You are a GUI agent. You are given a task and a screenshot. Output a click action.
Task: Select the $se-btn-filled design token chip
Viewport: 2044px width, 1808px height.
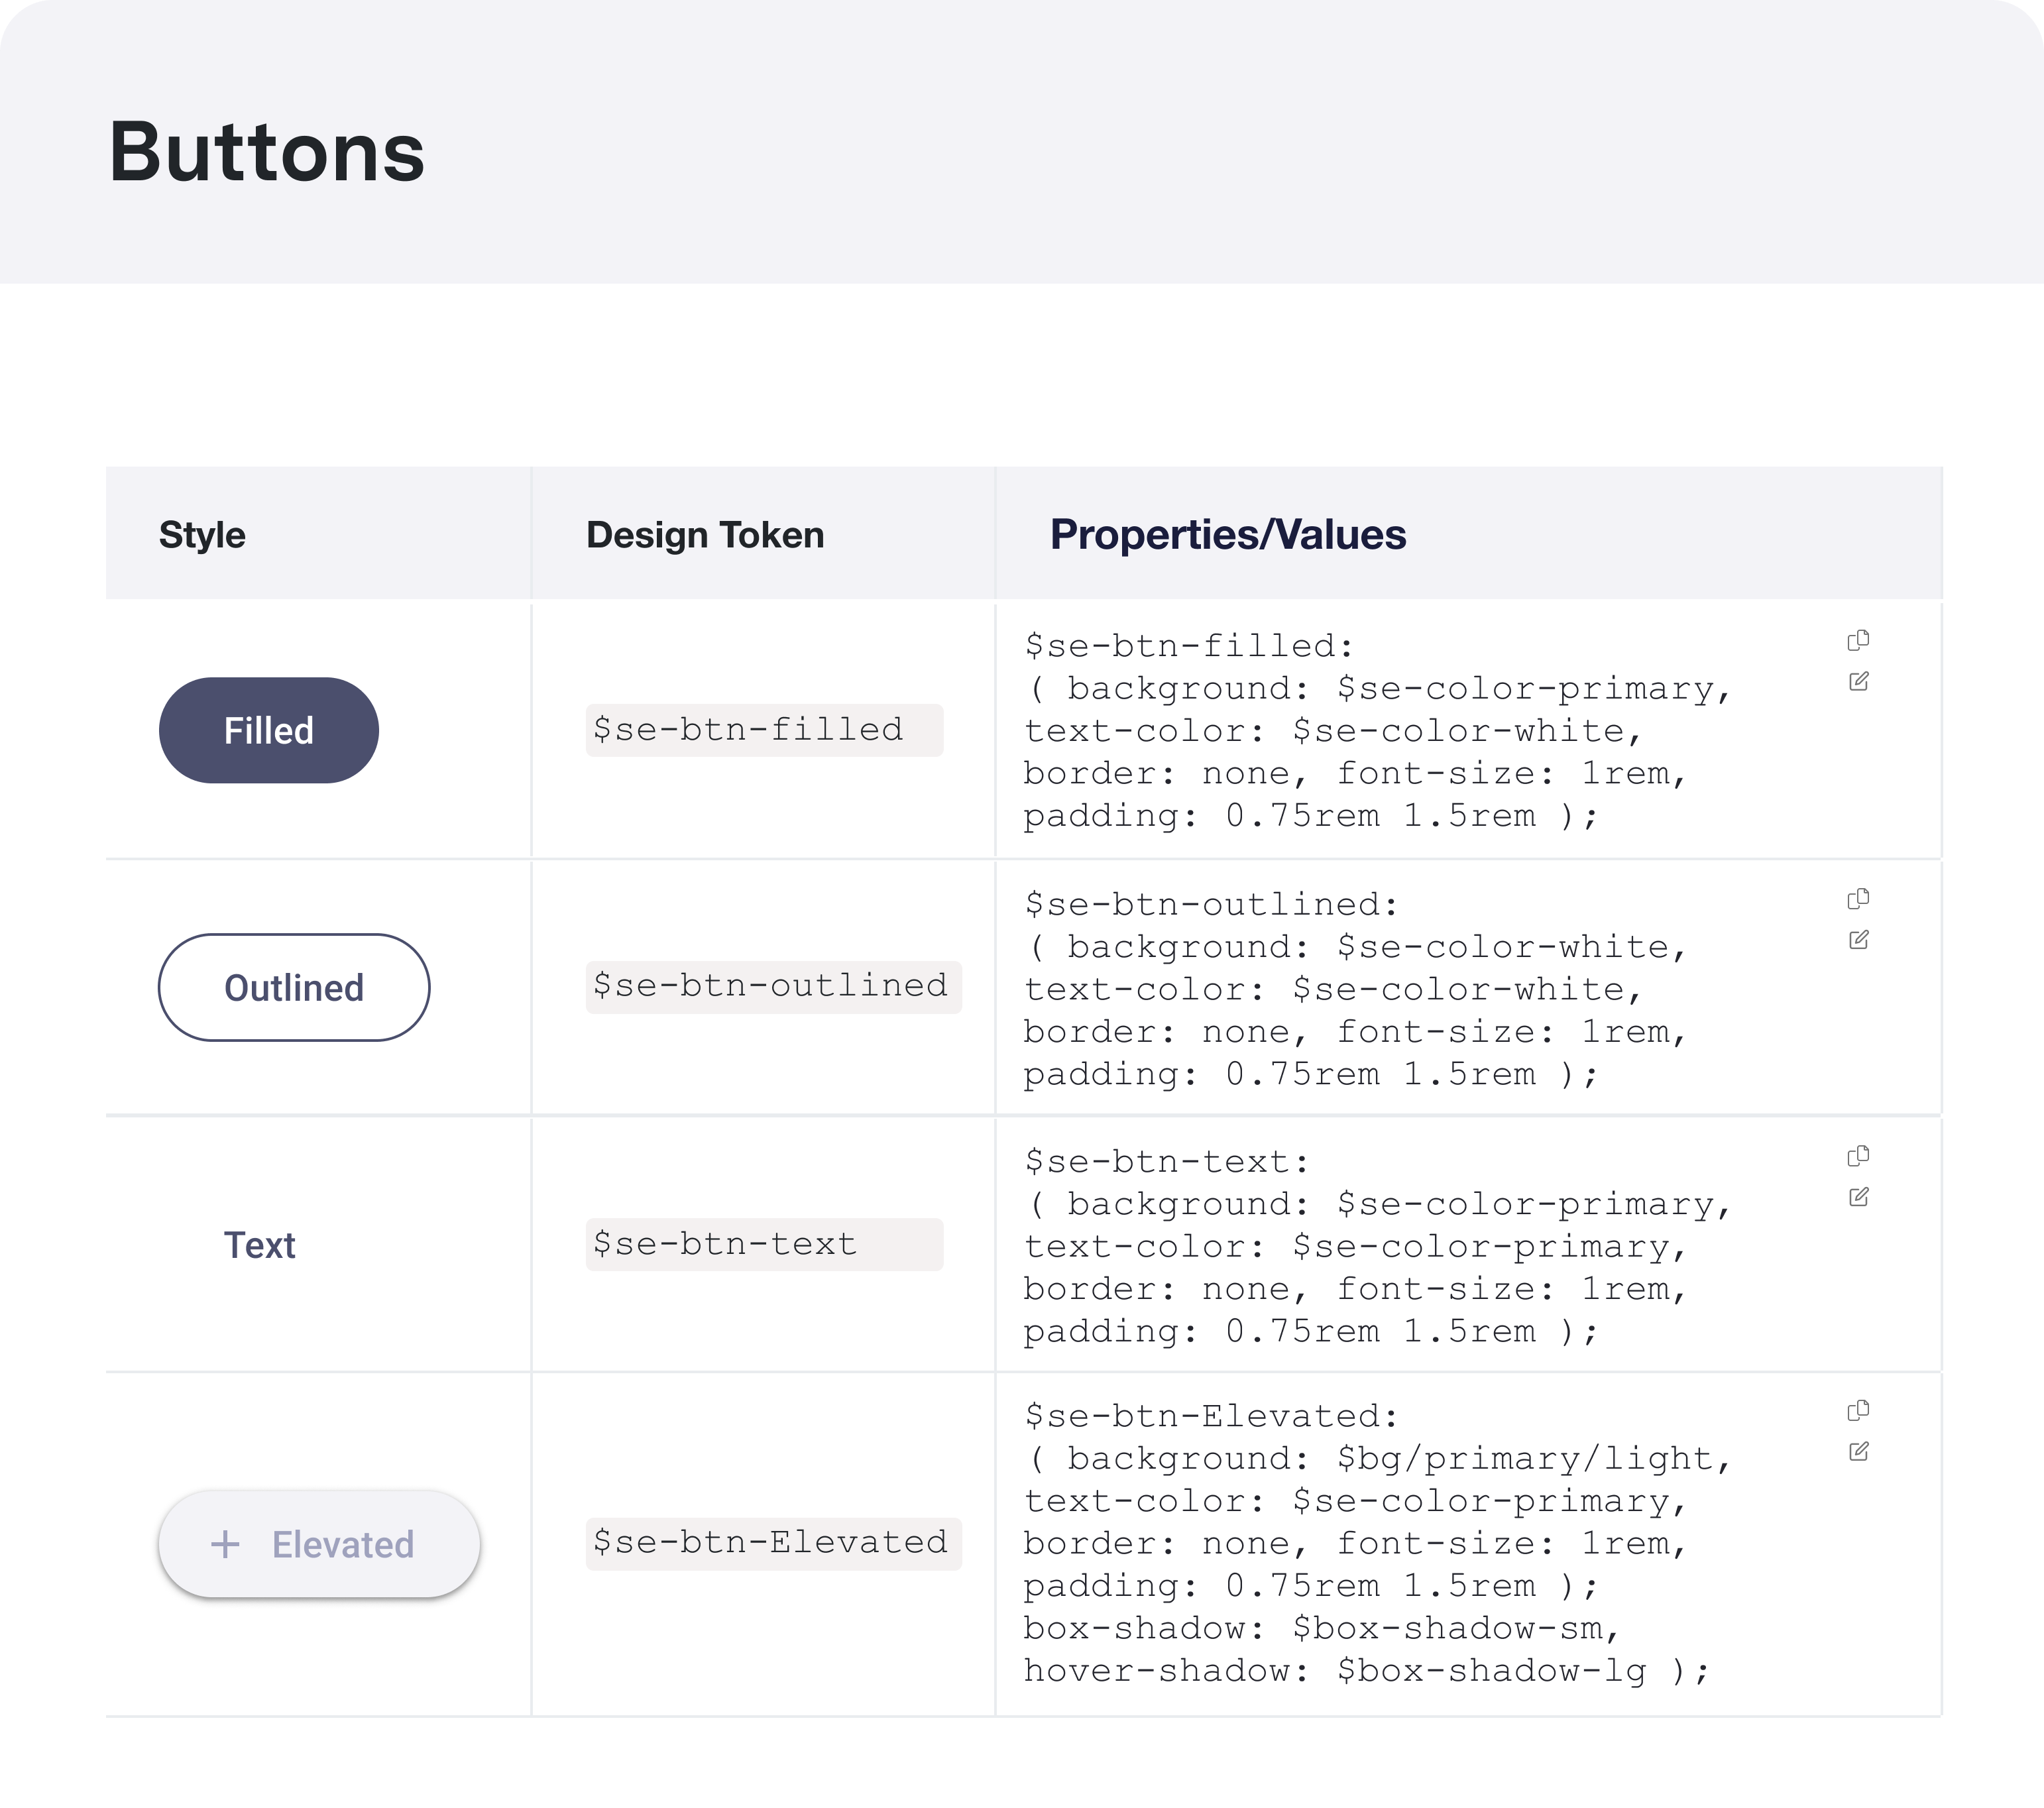[764, 730]
